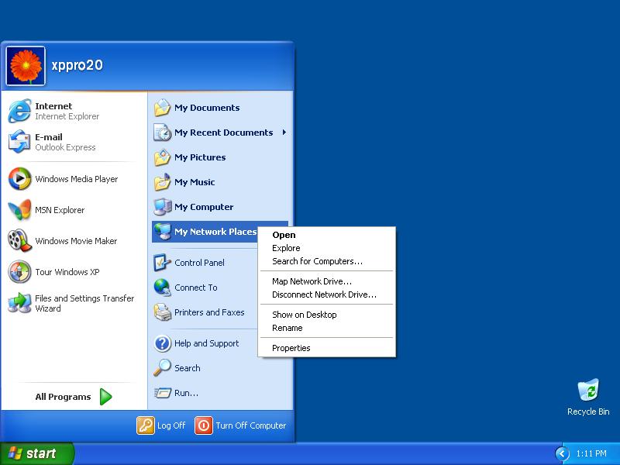
Task: Click the Files and Settings Transfer Wizard label
Action: tap(84, 303)
